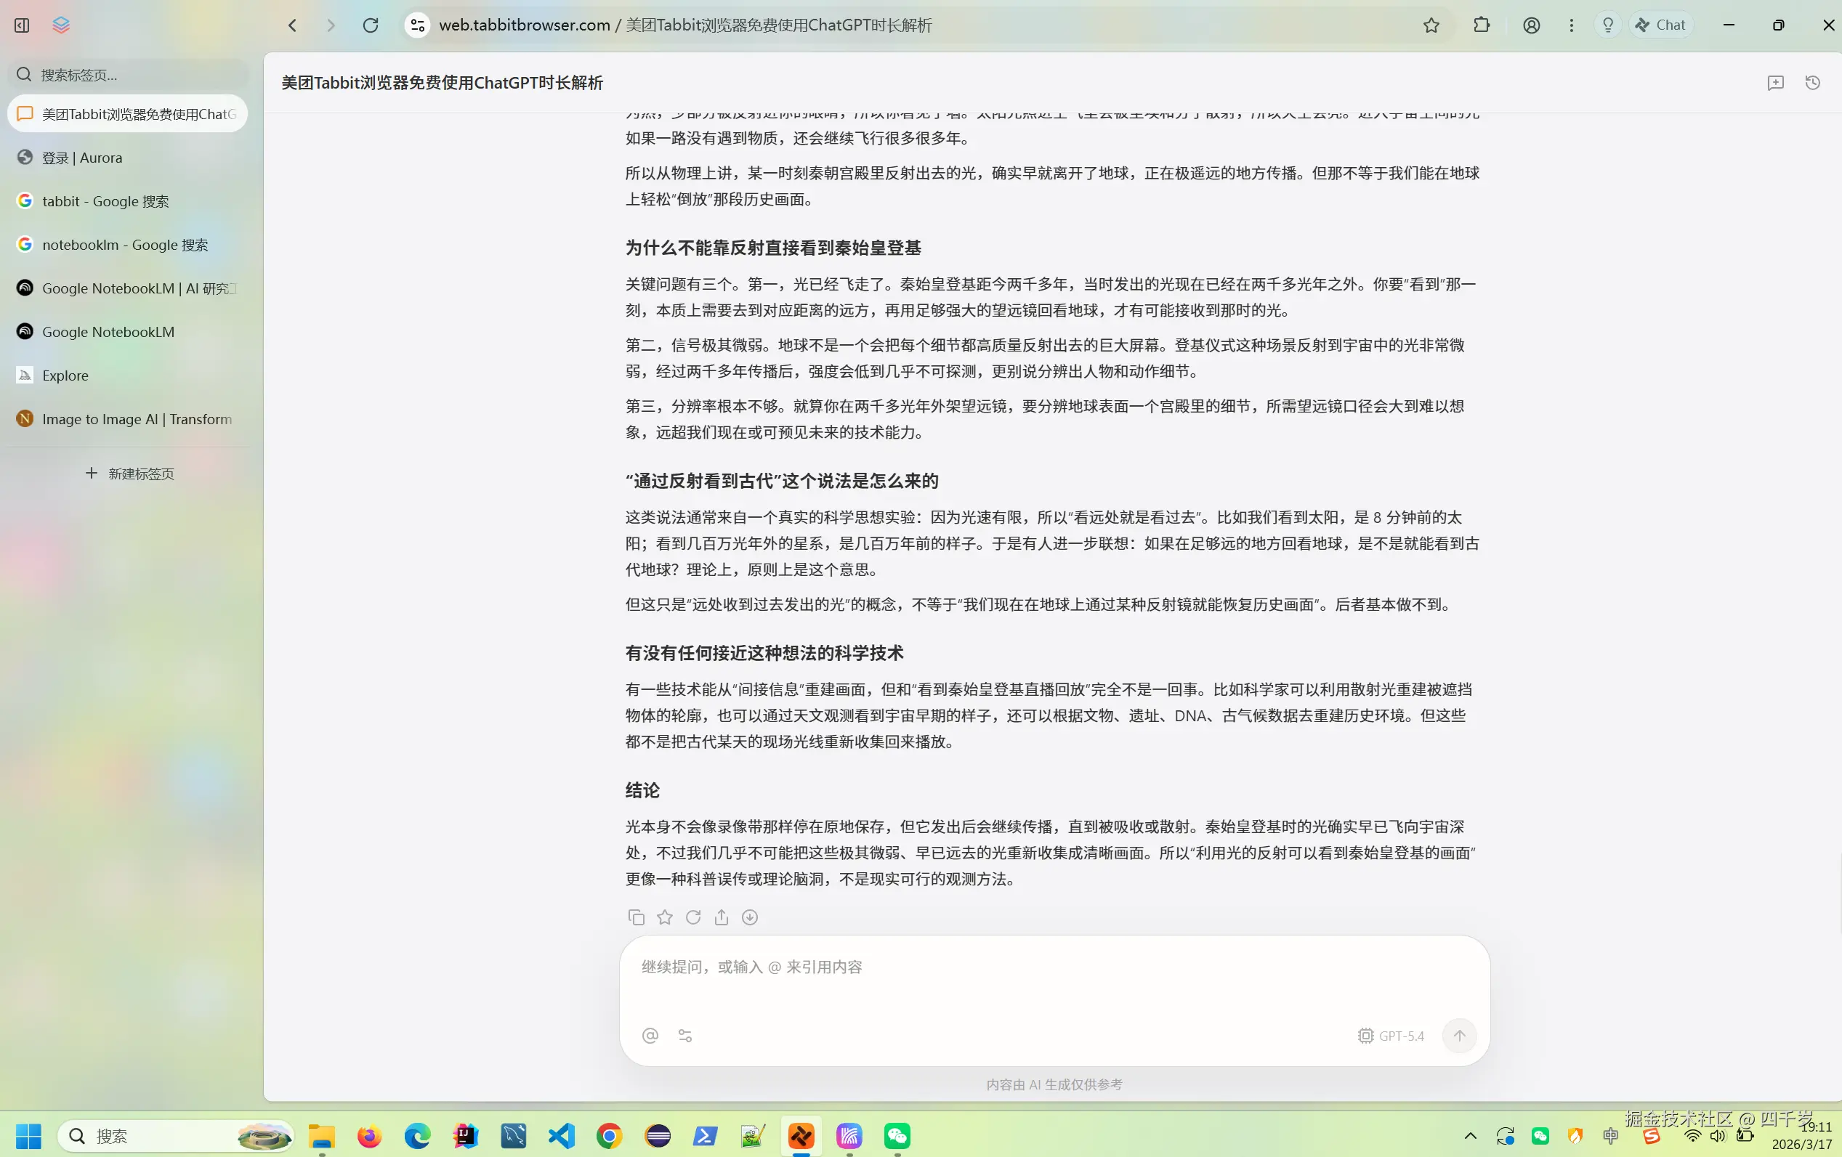Open the GPT-5.4 model selector

click(x=1392, y=1036)
